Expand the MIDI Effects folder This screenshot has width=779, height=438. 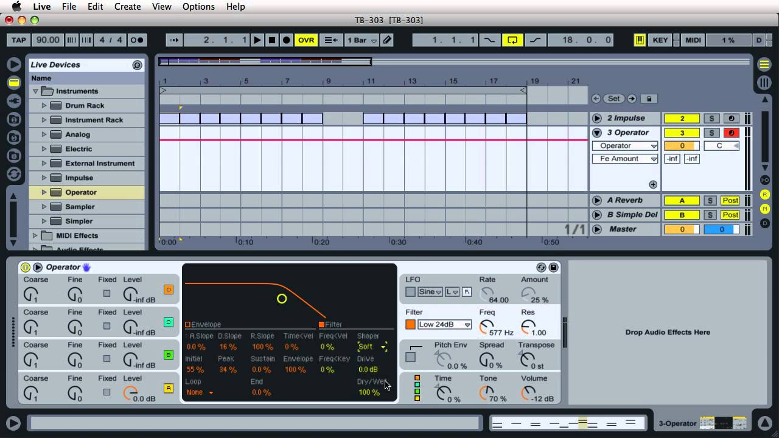pyautogui.click(x=35, y=235)
